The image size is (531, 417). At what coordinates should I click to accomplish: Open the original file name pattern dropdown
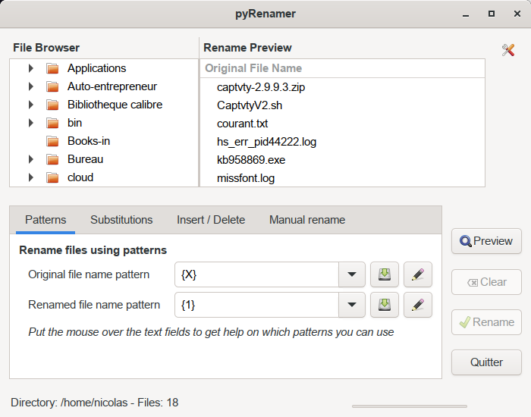click(x=351, y=274)
